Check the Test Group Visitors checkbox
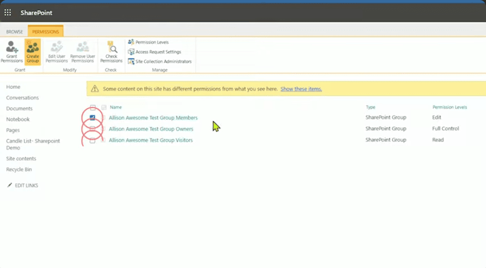This screenshot has width=486, height=268. click(93, 140)
